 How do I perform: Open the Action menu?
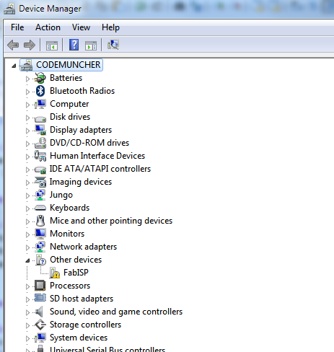click(x=48, y=27)
